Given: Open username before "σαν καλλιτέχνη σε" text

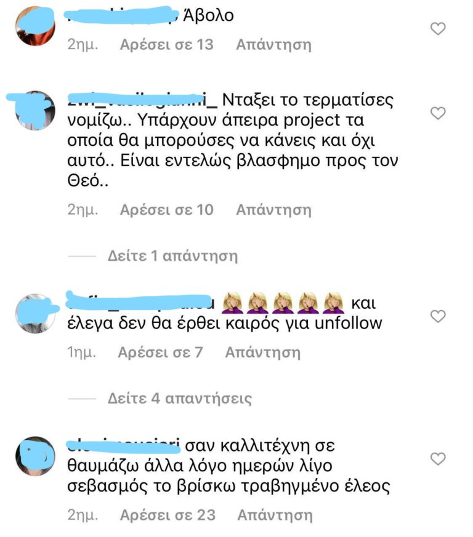Looking at the screenshot, I should point(123,445).
